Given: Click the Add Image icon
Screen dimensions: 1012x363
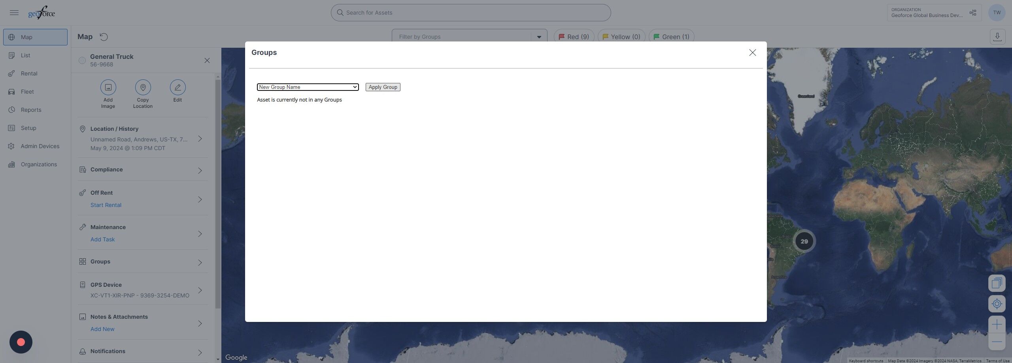Looking at the screenshot, I should pos(108,87).
